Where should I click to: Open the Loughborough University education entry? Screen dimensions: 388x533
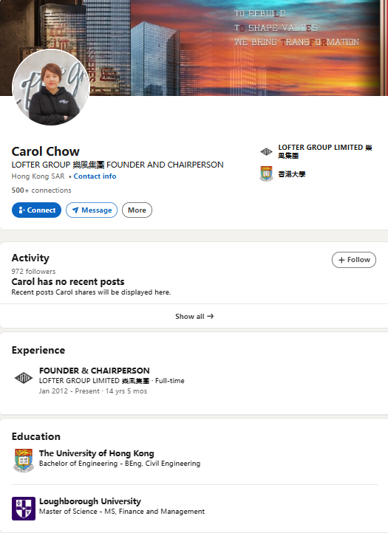90,501
